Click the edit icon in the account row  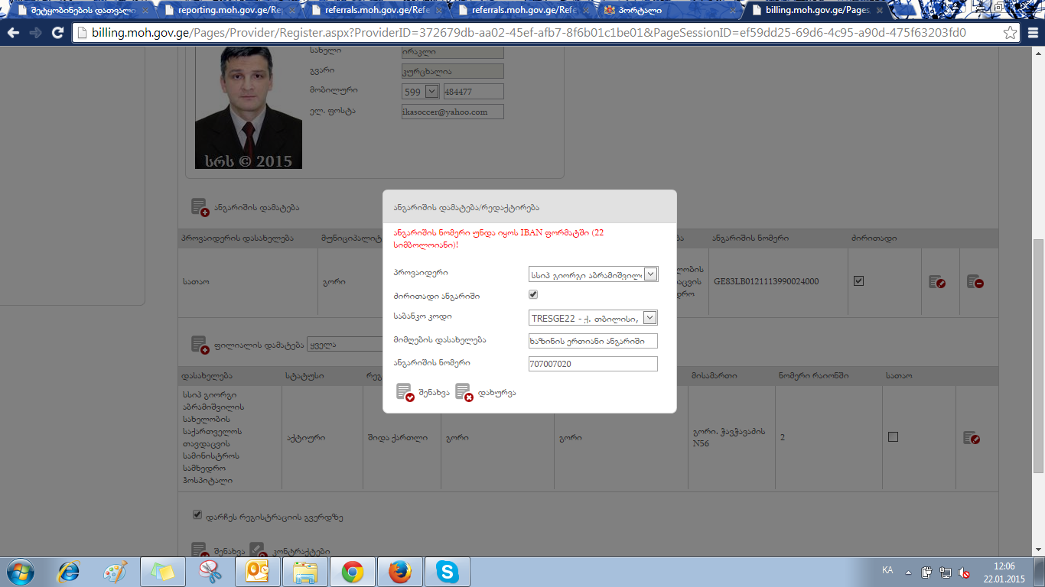point(937,282)
